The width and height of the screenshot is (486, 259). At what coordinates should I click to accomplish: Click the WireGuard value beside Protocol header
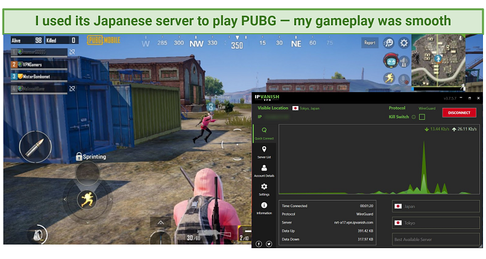pyautogui.click(x=427, y=108)
